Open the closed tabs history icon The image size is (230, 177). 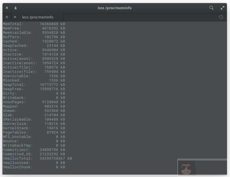click(x=221, y=17)
